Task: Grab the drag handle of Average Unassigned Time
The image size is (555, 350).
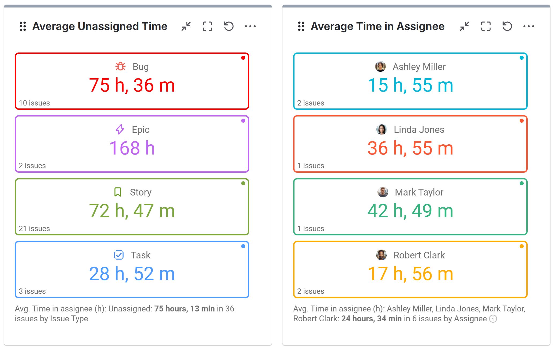Action: pyautogui.click(x=23, y=26)
